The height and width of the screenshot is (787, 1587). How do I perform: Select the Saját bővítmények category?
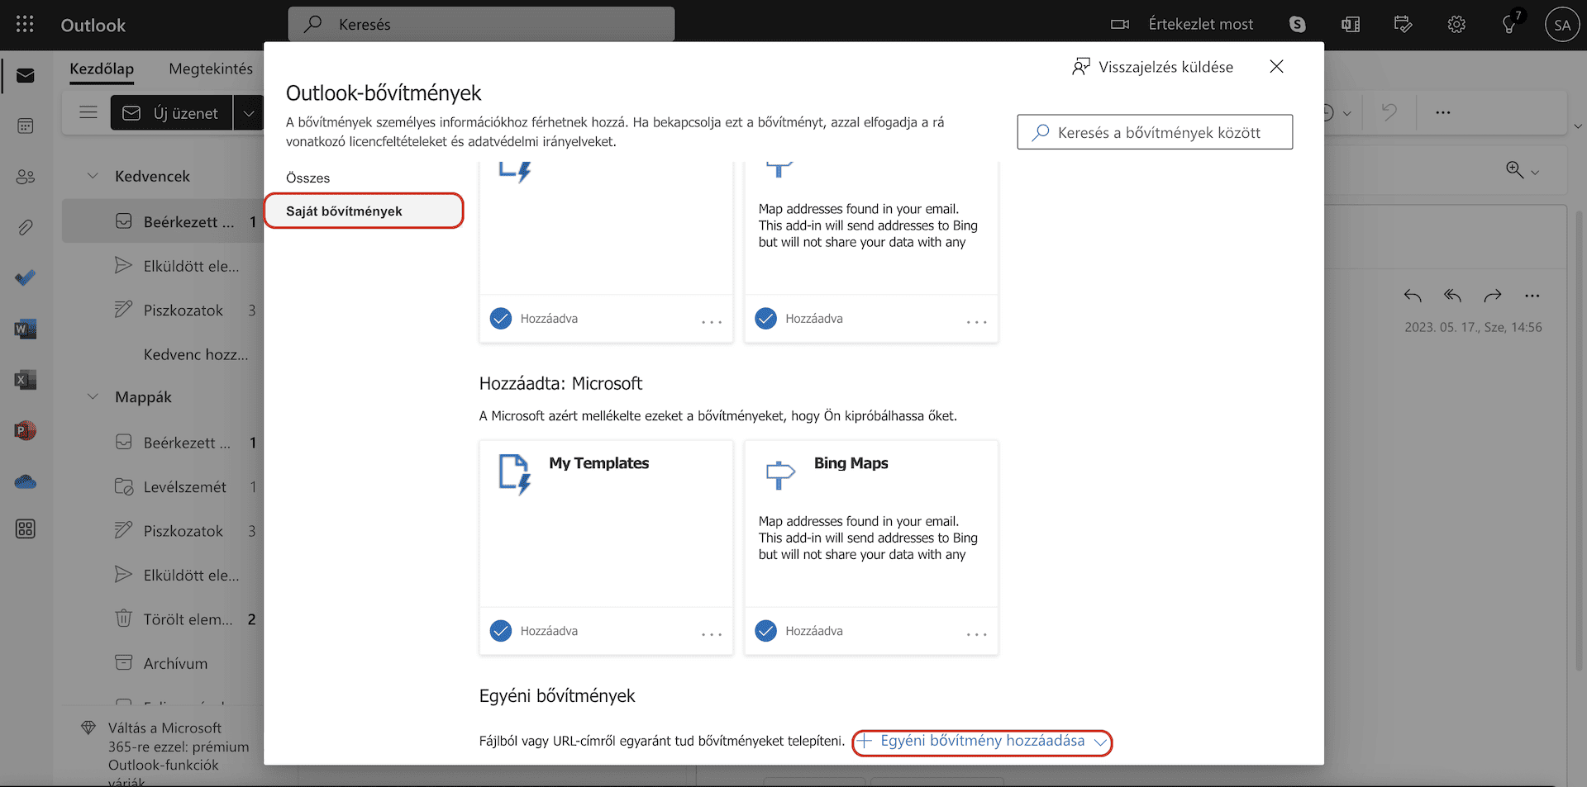click(364, 211)
